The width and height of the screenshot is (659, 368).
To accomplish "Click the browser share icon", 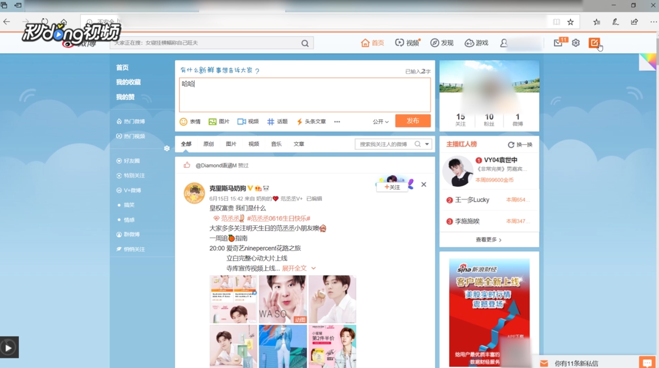I will (635, 22).
